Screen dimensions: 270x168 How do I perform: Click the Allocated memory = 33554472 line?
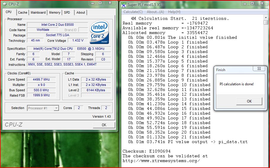165,33
